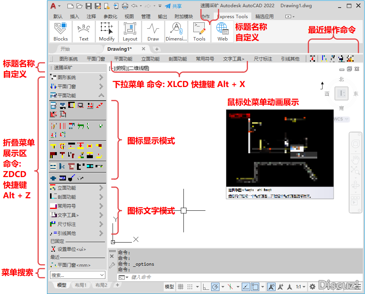365x294 pixels.
Task: Switch to the 布局1 layout tab
Action: point(80,285)
